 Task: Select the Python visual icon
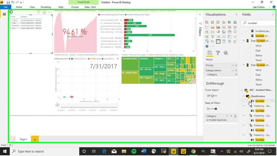click(x=212, y=41)
